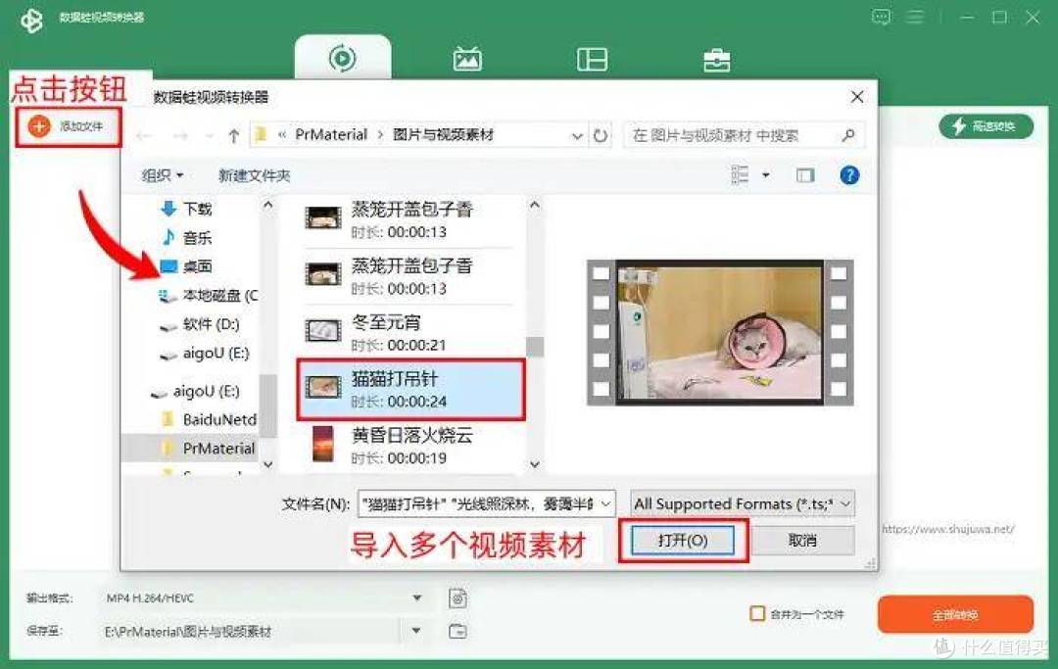Open output format settings gear icon
The width and height of the screenshot is (1058, 669).
457,598
